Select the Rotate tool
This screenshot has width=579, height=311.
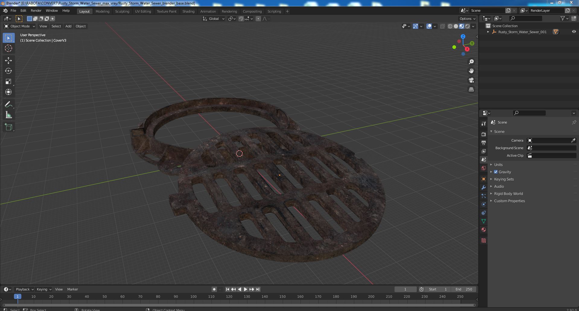8,71
